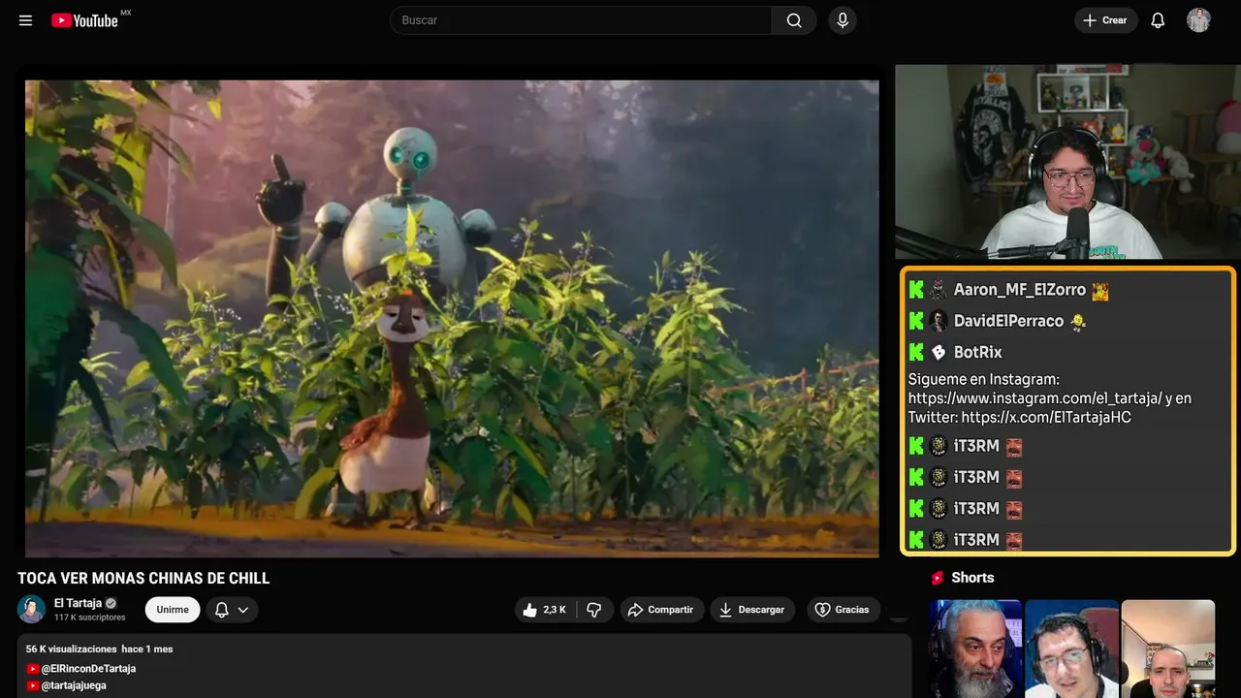The image size is (1241, 698).
Task: Click the DavidElPerraco username in chat
Action: pyautogui.click(x=1008, y=321)
